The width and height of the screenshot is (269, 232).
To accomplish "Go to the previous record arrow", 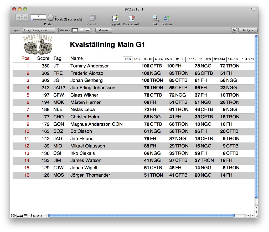I will [18, 18].
